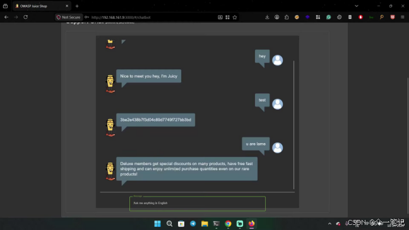This screenshot has height=230, width=409.
Task: Click the green circular extension icon
Action: (329, 17)
